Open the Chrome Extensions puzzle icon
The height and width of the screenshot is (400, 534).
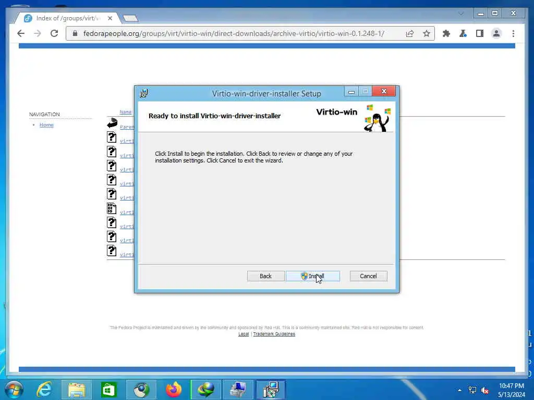[446, 33]
